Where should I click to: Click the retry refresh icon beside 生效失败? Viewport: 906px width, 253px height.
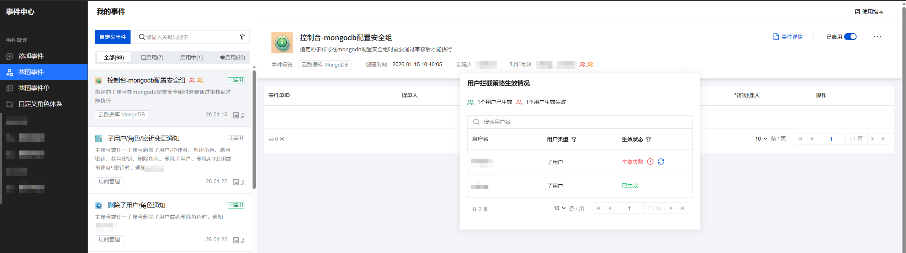click(661, 162)
